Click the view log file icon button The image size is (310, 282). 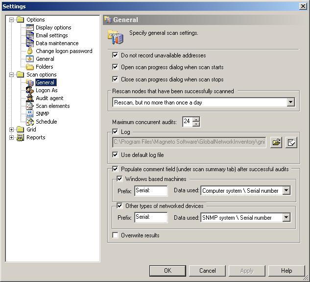(291, 142)
